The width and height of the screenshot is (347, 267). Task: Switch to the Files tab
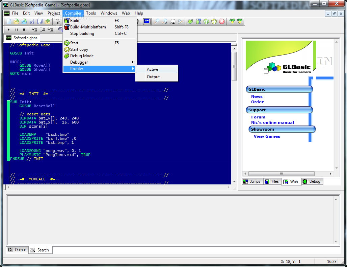click(x=272, y=181)
